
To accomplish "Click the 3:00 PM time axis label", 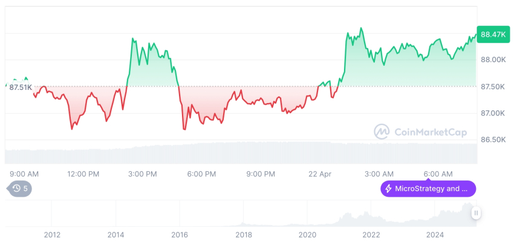I will coord(143,174).
